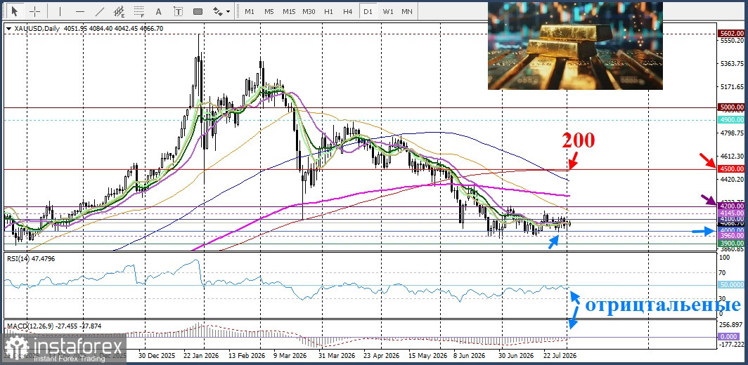Switch chart to MN timeframe
Viewport: 748px width, 365px height.
tap(407, 11)
